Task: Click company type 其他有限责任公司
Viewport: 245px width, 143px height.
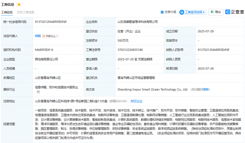Action: (x=46, y=59)
